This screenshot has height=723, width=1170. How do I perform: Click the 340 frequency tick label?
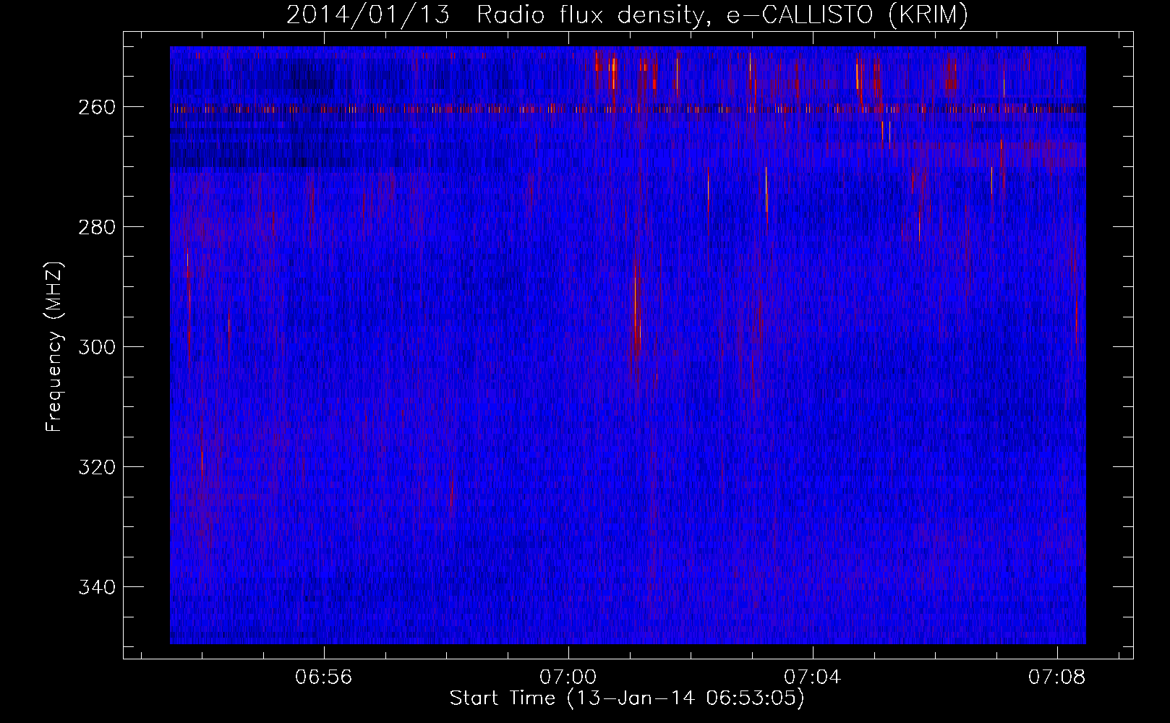point(96,587)
